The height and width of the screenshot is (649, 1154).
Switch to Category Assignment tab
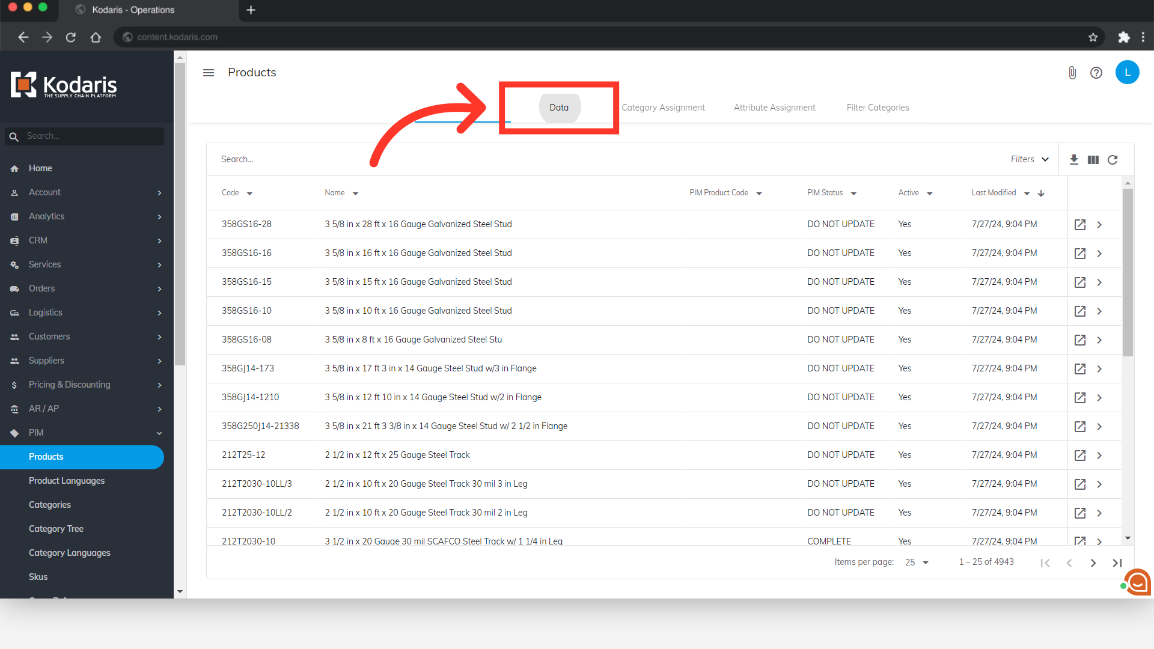[663, 108]
